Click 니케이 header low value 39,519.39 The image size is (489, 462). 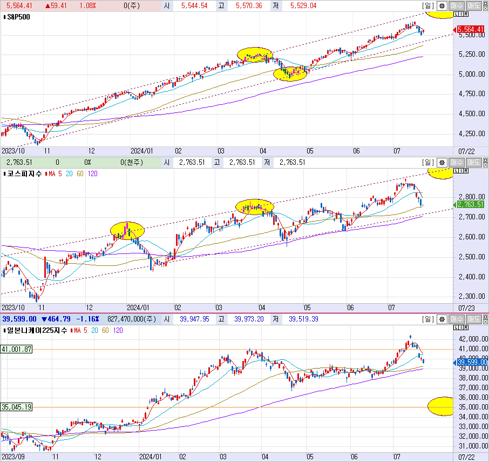click(x=303, y=319)
